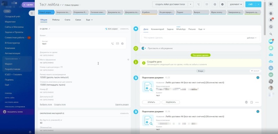Click изменить in ОФОРМЛЕНИЕ НАКЛАДНОЙ section
The width and height of the screenshot is (278, 134).
[124, 113]
